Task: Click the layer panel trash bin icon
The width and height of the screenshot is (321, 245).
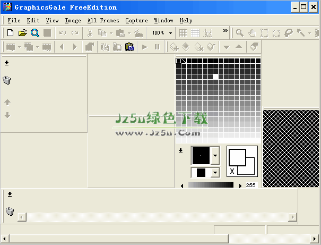Action: (7, 80)
